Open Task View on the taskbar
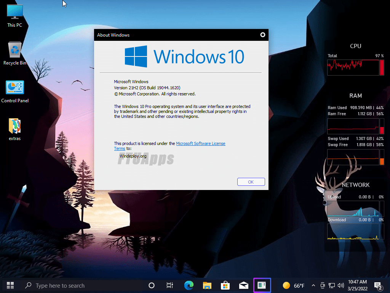 click(169, 285)
